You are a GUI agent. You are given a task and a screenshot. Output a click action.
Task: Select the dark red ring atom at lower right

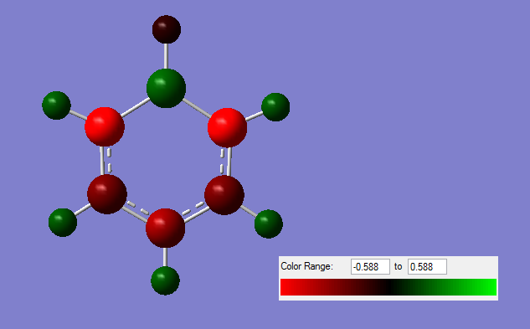pyautogui.click(x=224, y=195)
